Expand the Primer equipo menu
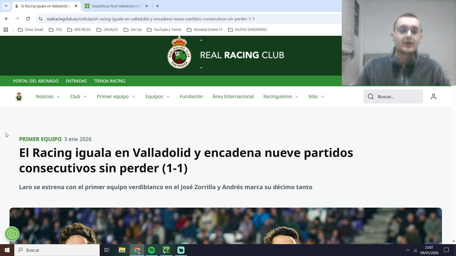This screenshot has width=456, height=256. click(x=116, y=96)
